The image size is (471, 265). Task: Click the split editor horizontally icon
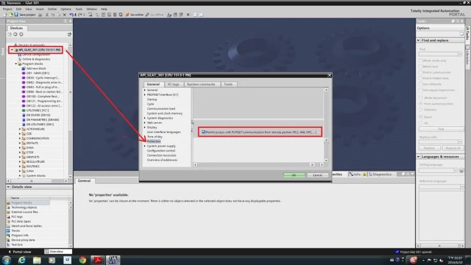pos(195,14)
